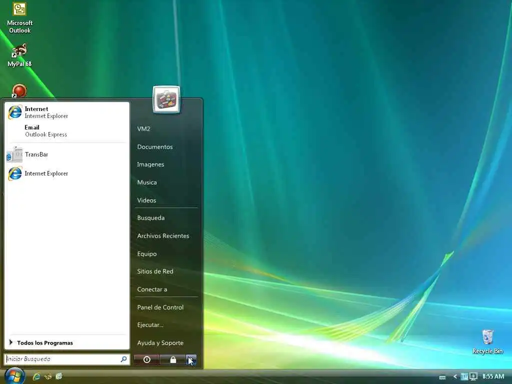Image resolution: width=512 pixels, height=384 pixels.
Task: Launch TransBar from the Start menu
Action: point(67,154)
